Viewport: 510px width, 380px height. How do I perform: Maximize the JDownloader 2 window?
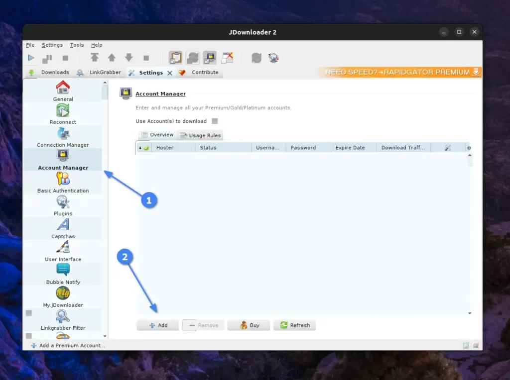click(x=459, y=32)
